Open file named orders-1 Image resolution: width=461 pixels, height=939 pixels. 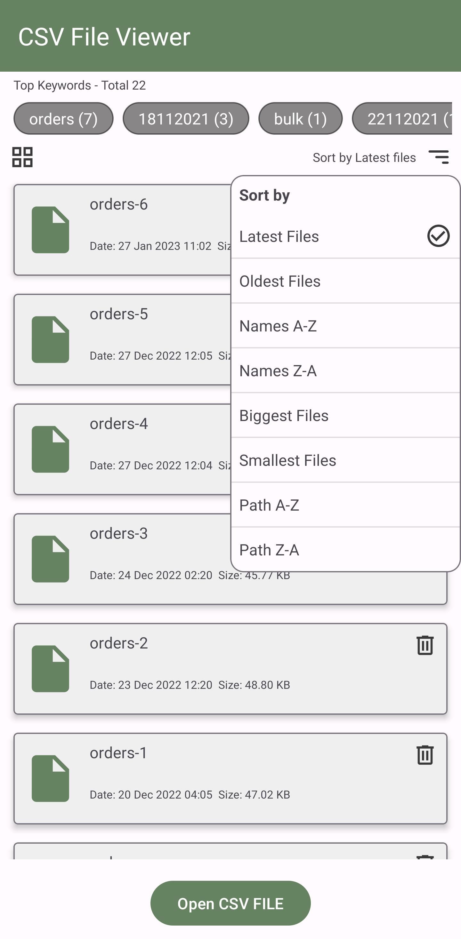pos(118,753)
